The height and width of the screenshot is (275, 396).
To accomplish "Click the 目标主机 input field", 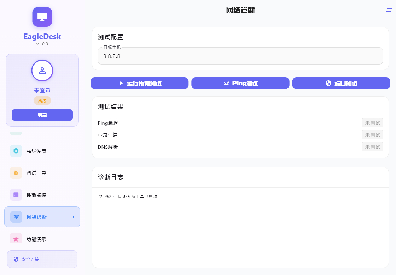I will (x=240, y=56).
